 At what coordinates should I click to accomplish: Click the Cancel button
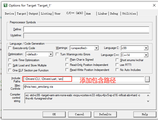(80, 114)
